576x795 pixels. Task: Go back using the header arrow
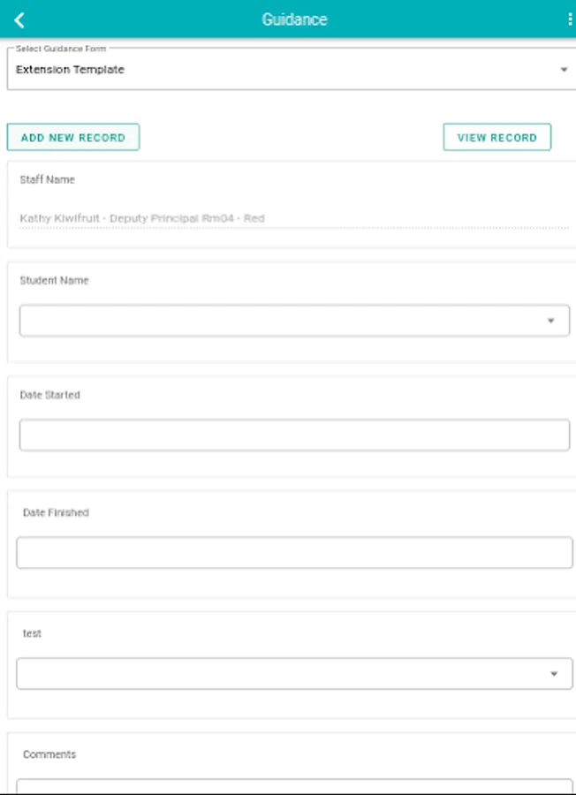tap(19, 20)
